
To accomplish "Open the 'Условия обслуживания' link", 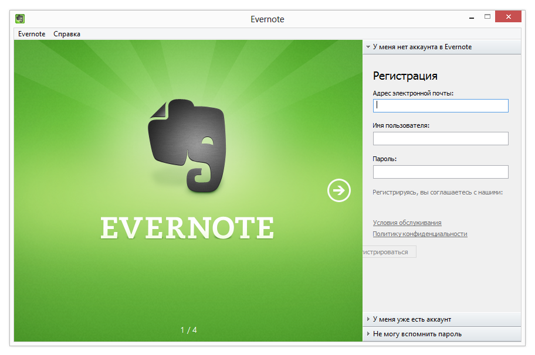I will coord(407,223).
